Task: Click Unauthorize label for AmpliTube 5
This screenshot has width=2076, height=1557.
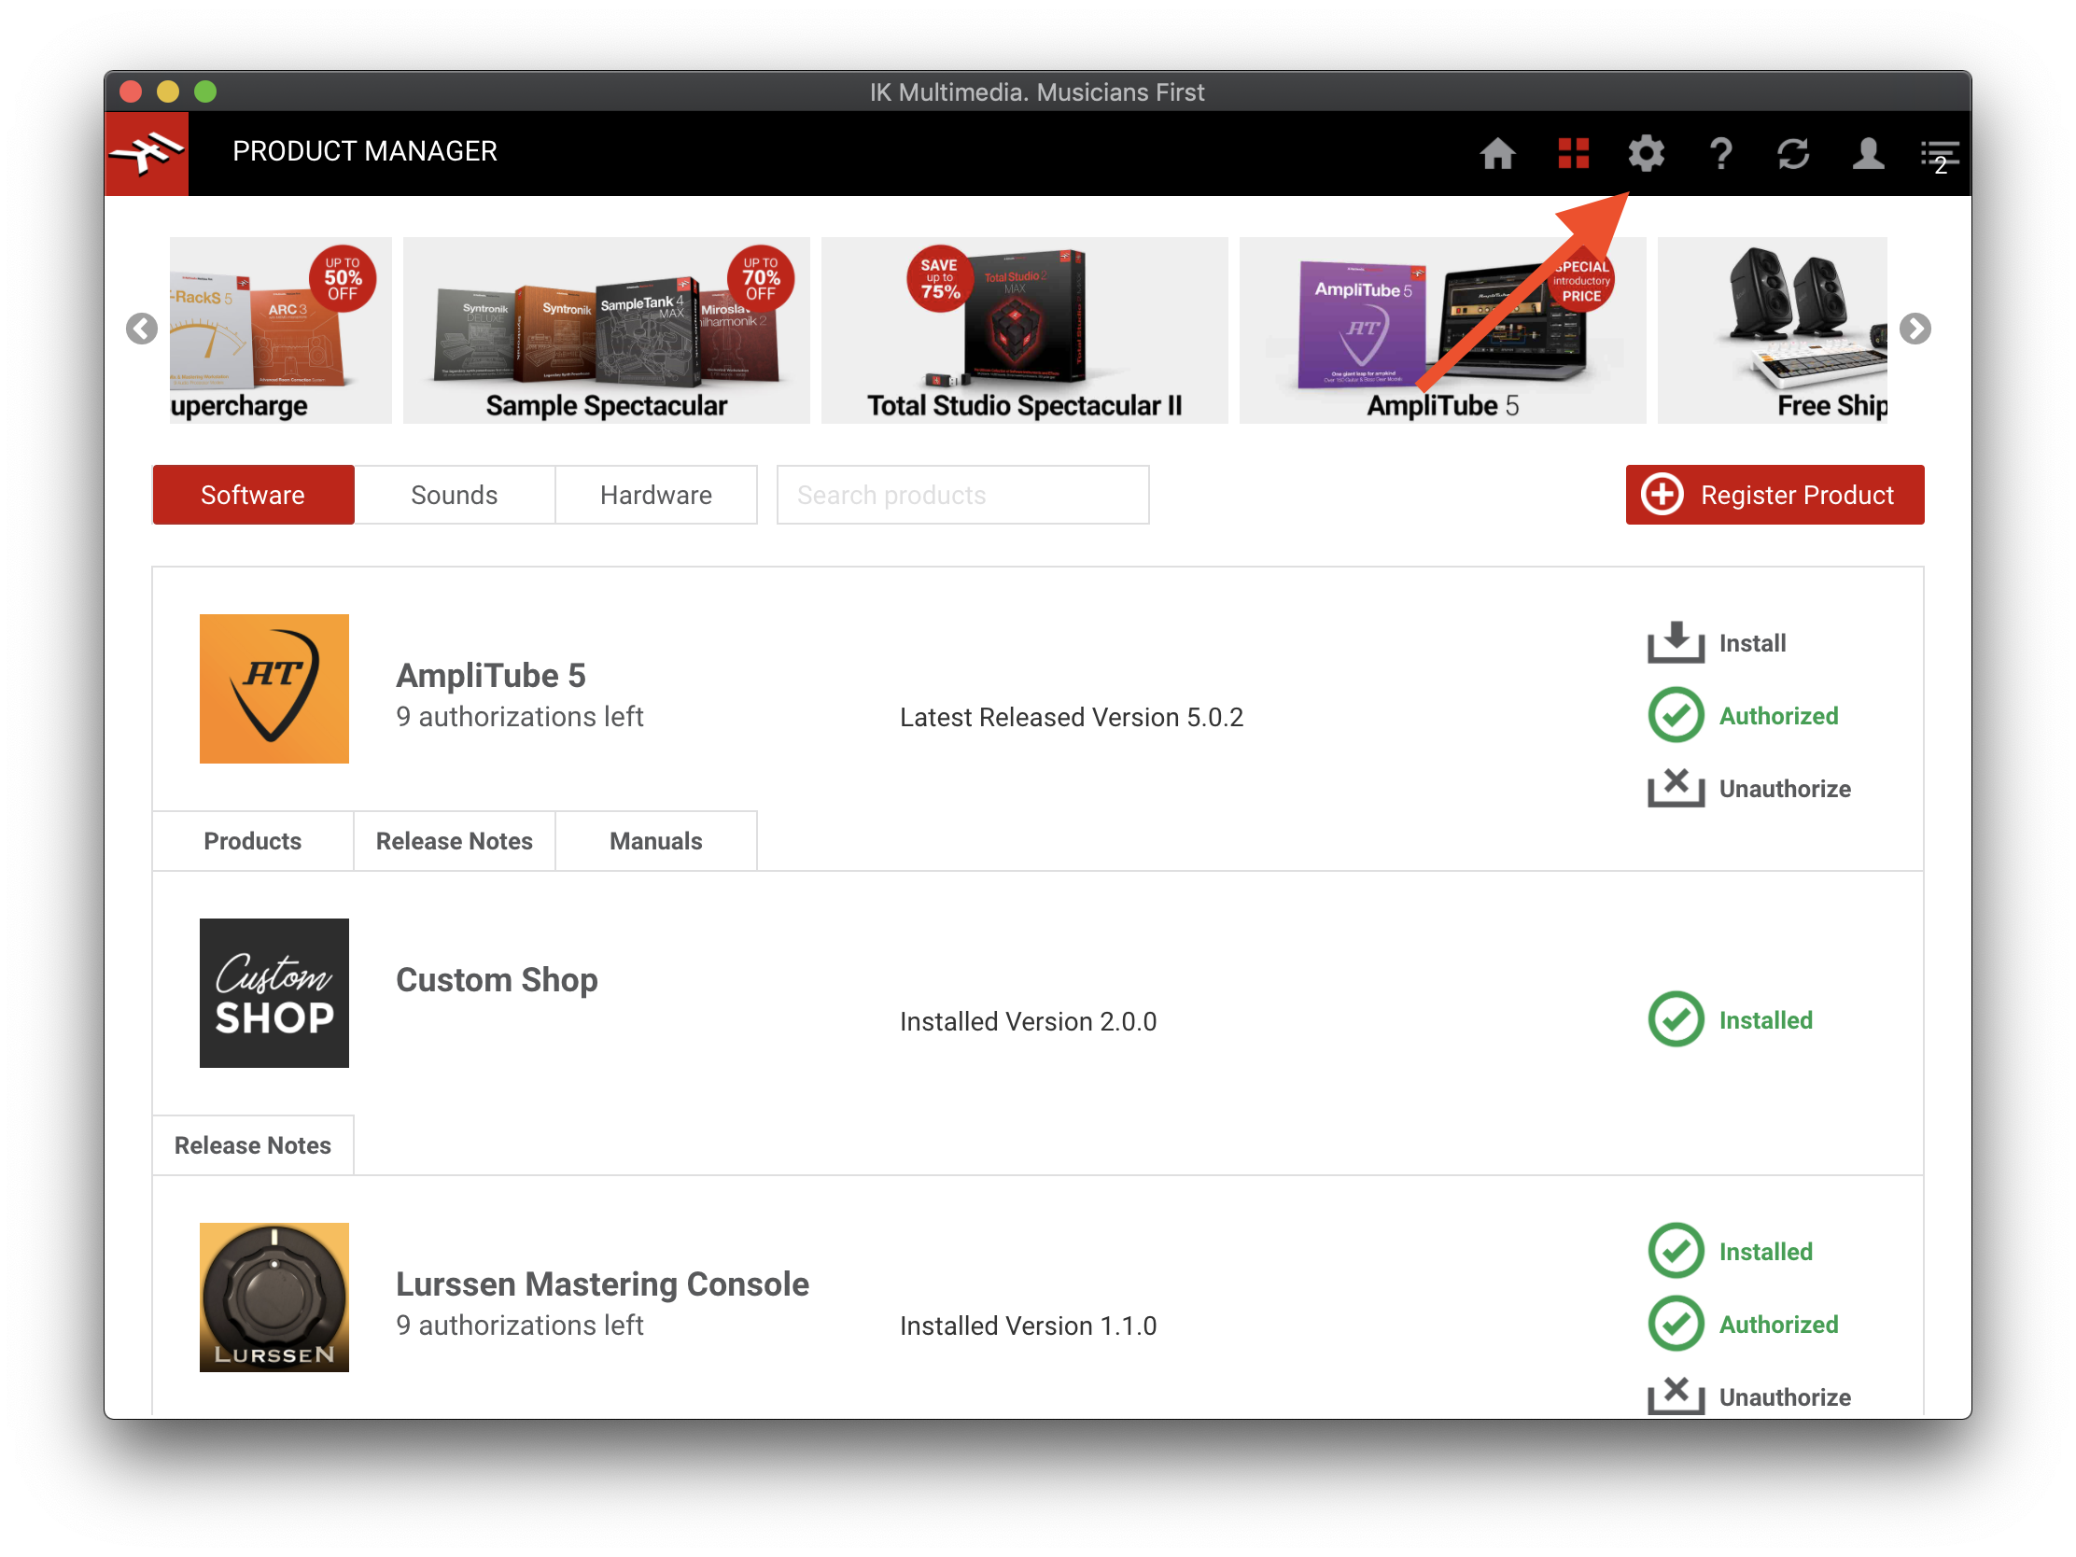Action: (1785, 790)
